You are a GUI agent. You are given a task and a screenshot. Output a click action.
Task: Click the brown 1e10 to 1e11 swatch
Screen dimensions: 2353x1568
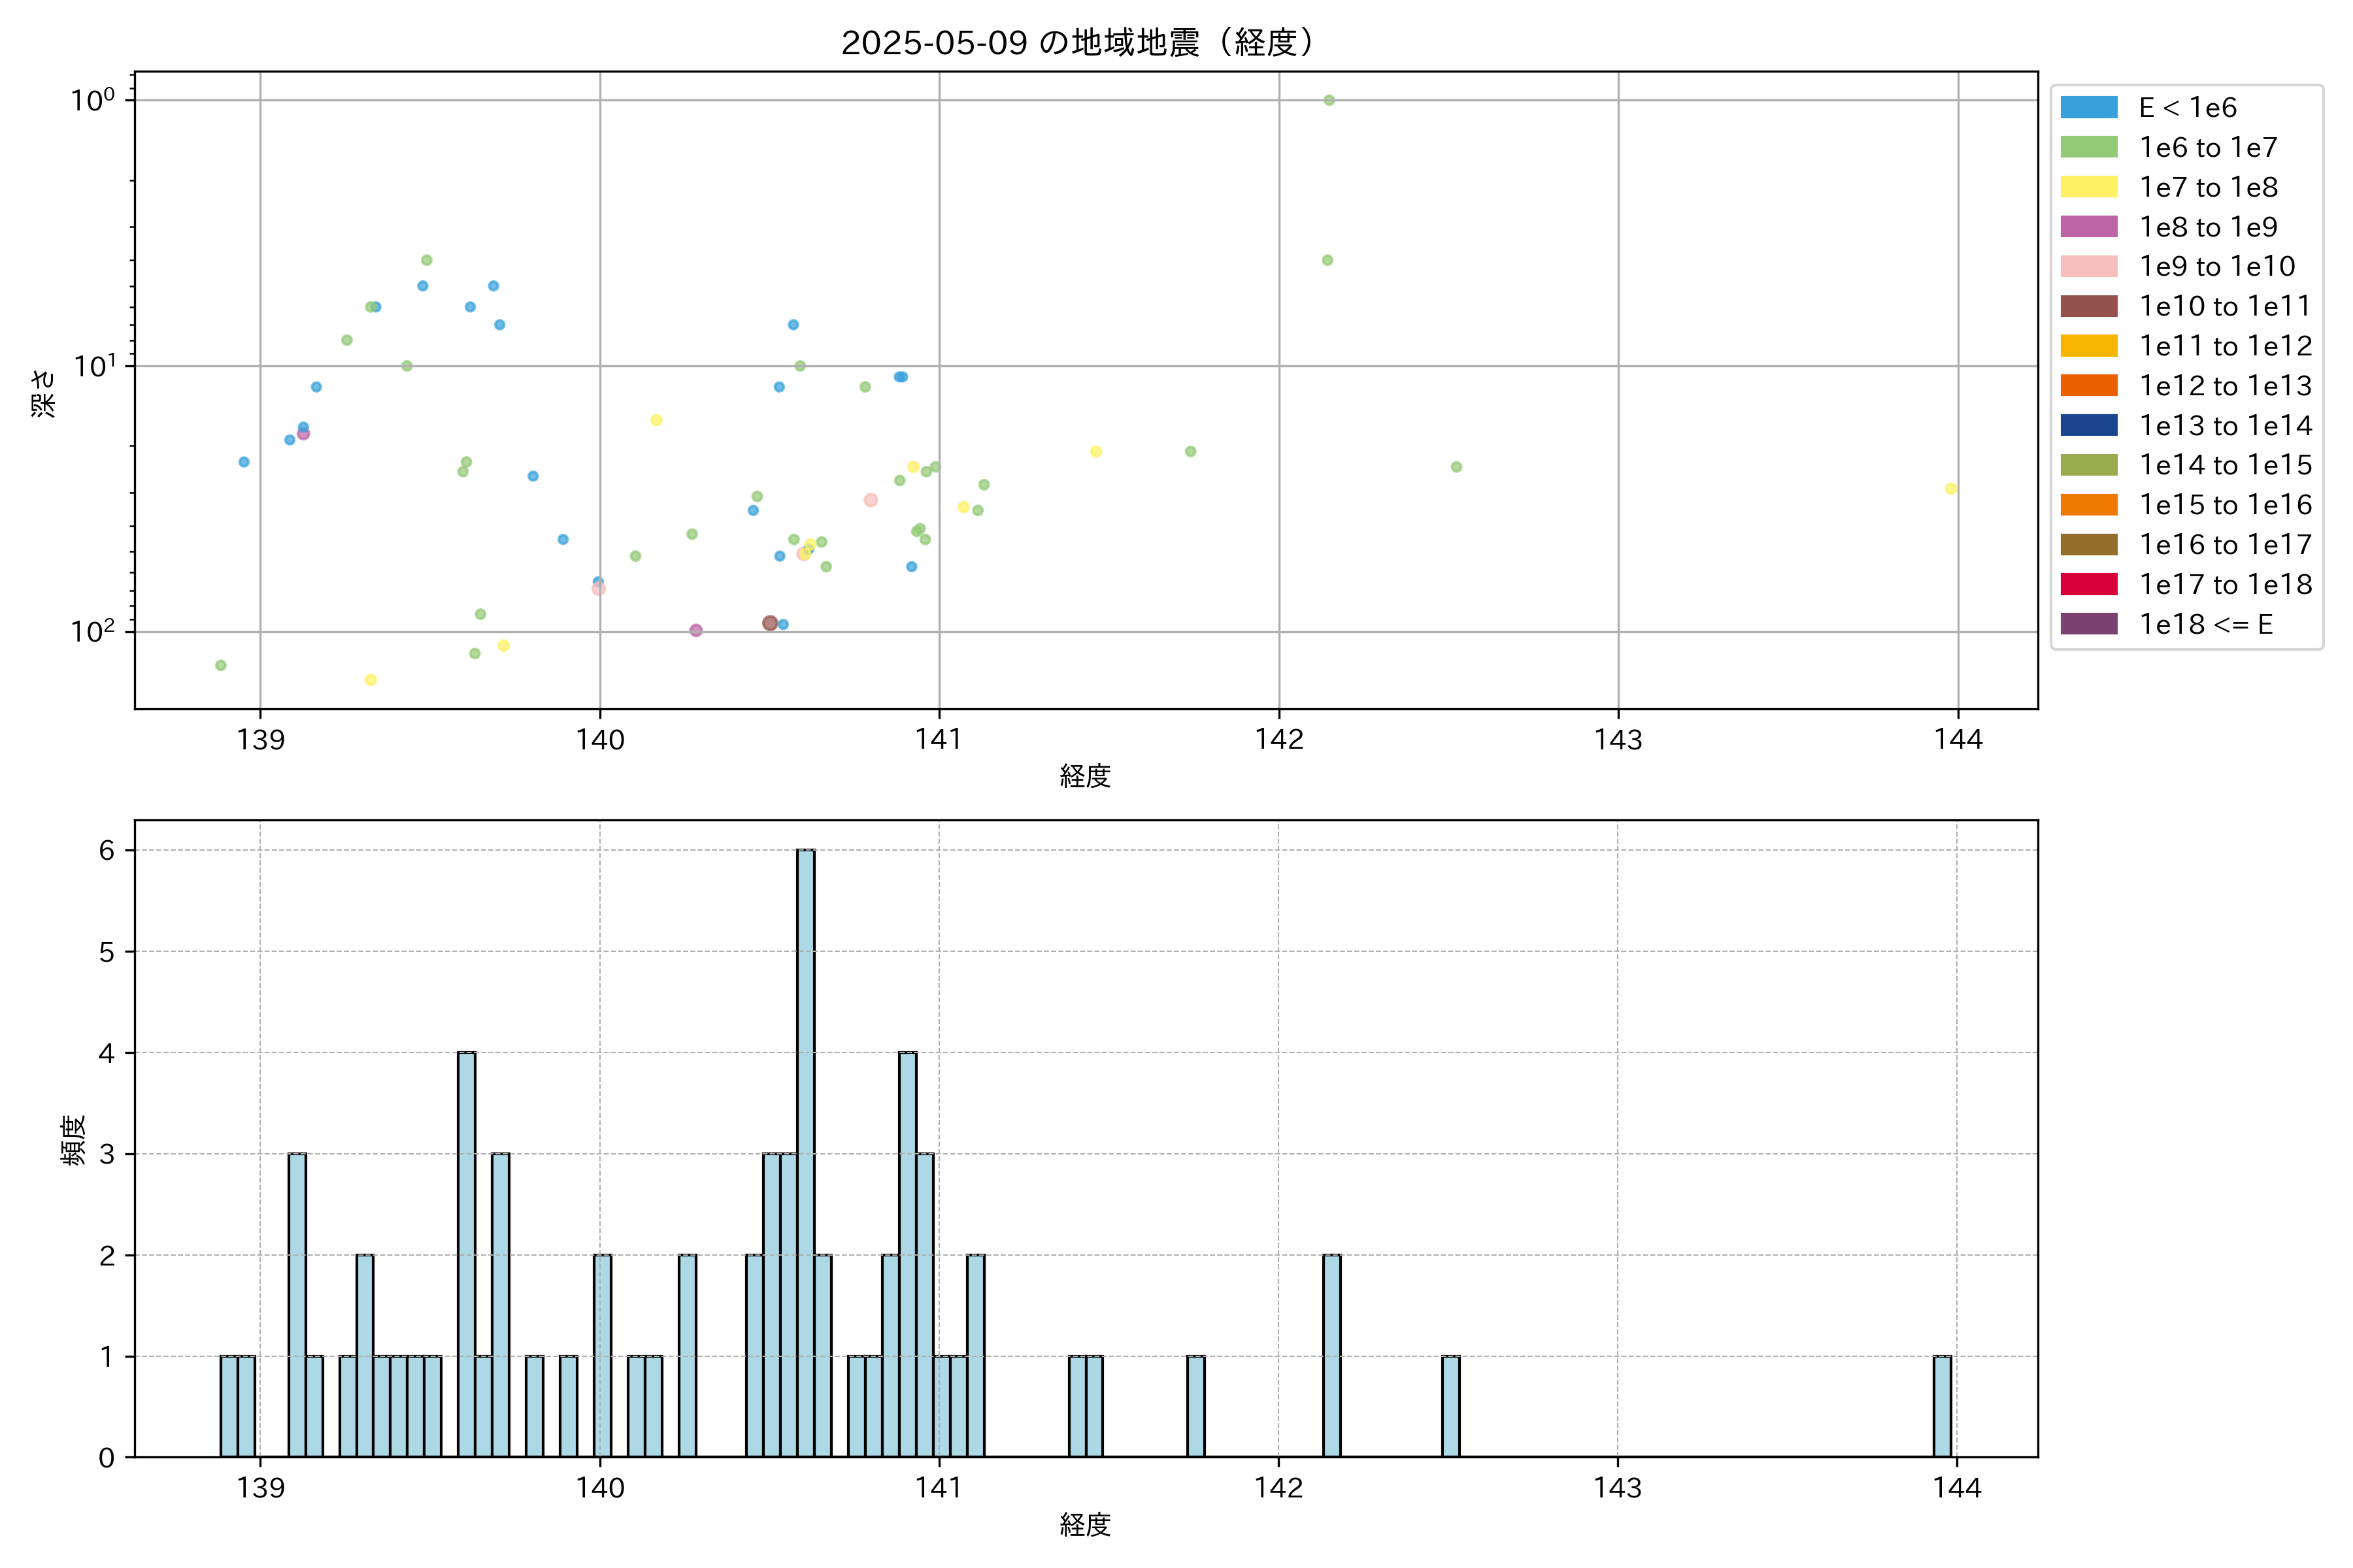[x=2088, y=306]
